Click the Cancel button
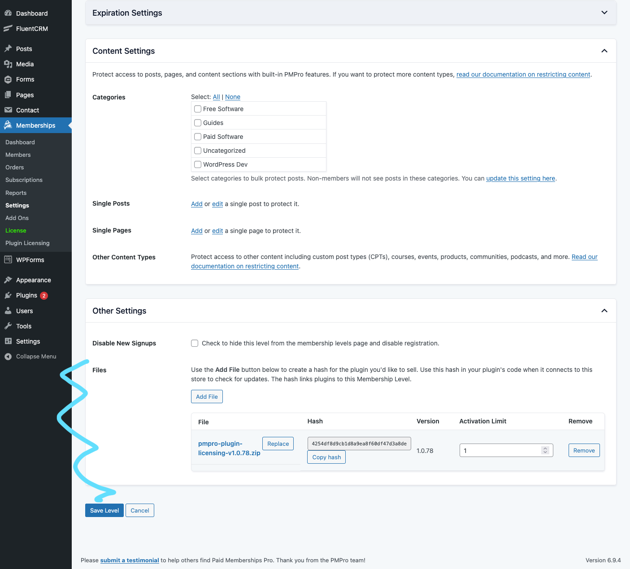The image size is (630, 569). 140,510
